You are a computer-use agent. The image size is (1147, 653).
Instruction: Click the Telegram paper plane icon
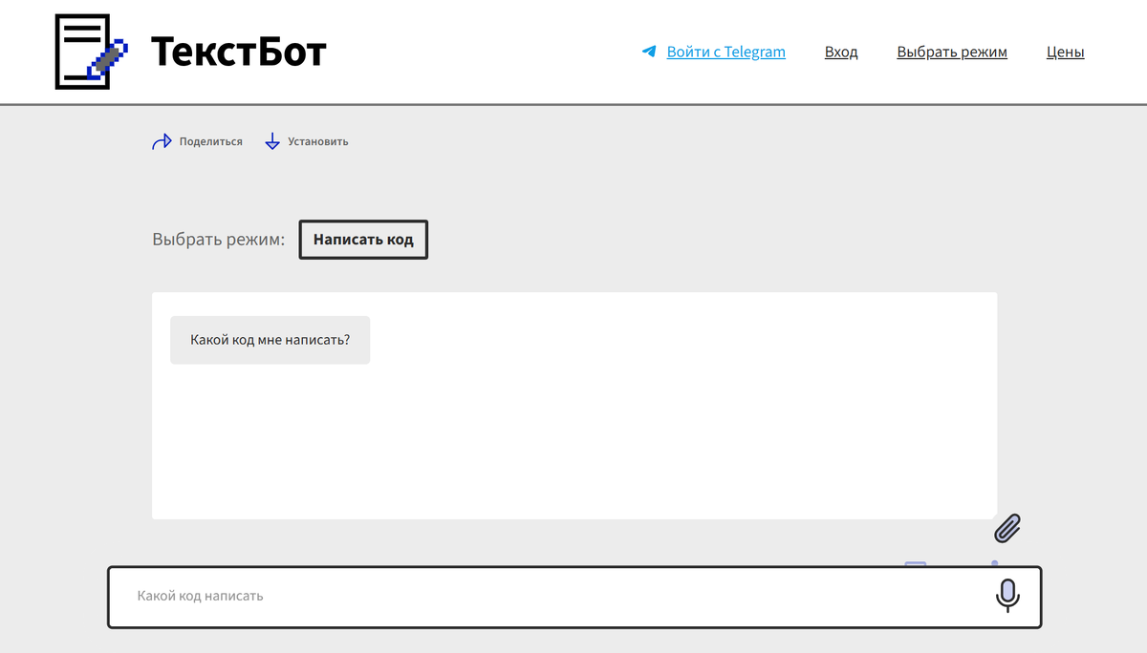(x=649, y=52)
